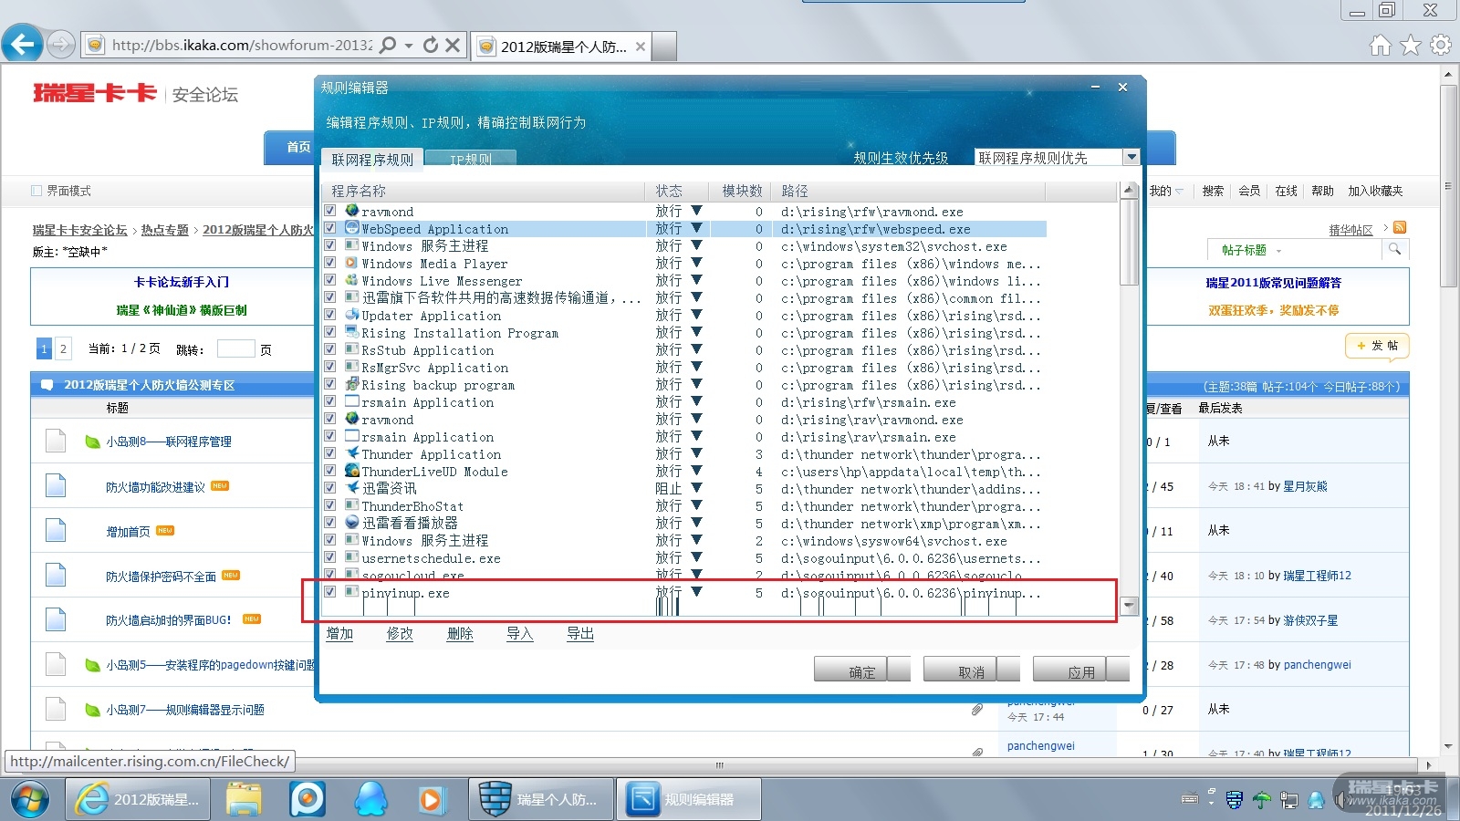
Task: Click the 应用 button in rule editor
Action: click(1081, 670)
